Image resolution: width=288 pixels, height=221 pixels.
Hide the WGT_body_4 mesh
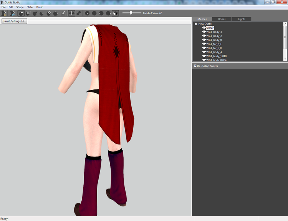click(x=204, y=52)
